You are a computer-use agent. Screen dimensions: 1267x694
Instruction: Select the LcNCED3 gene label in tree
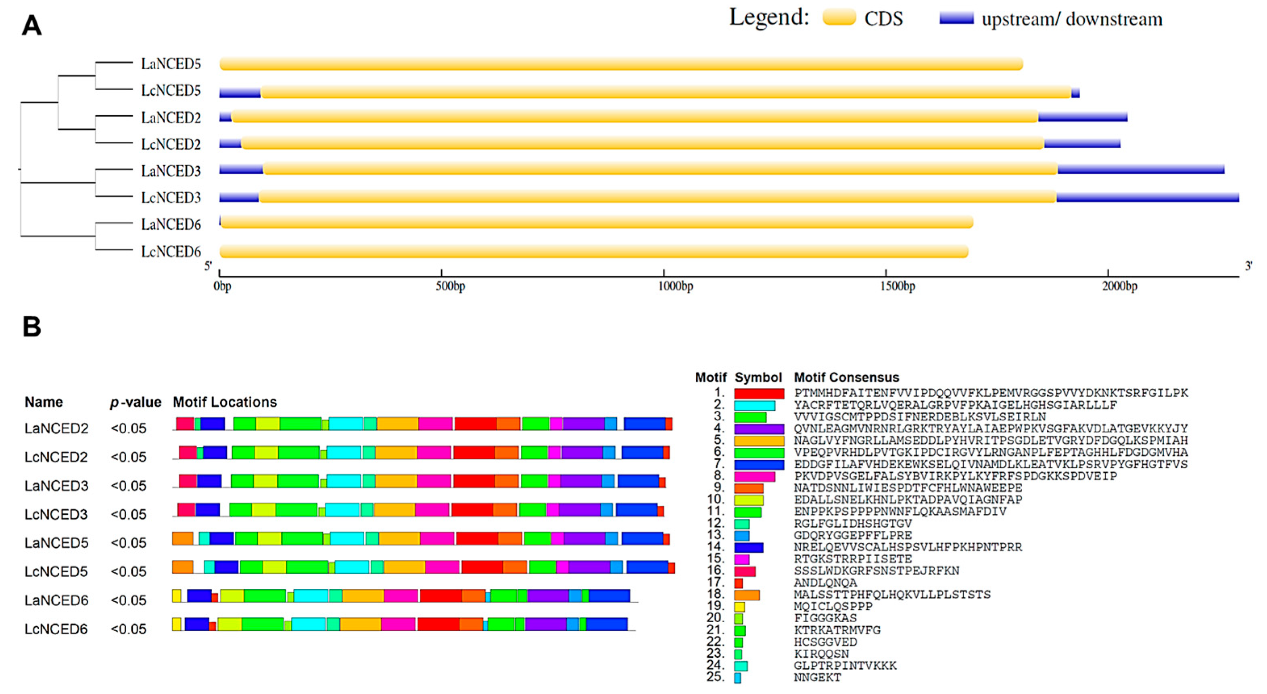(x=171, y=197)
